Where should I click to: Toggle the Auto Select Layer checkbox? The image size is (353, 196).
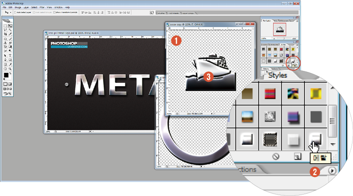15,12
